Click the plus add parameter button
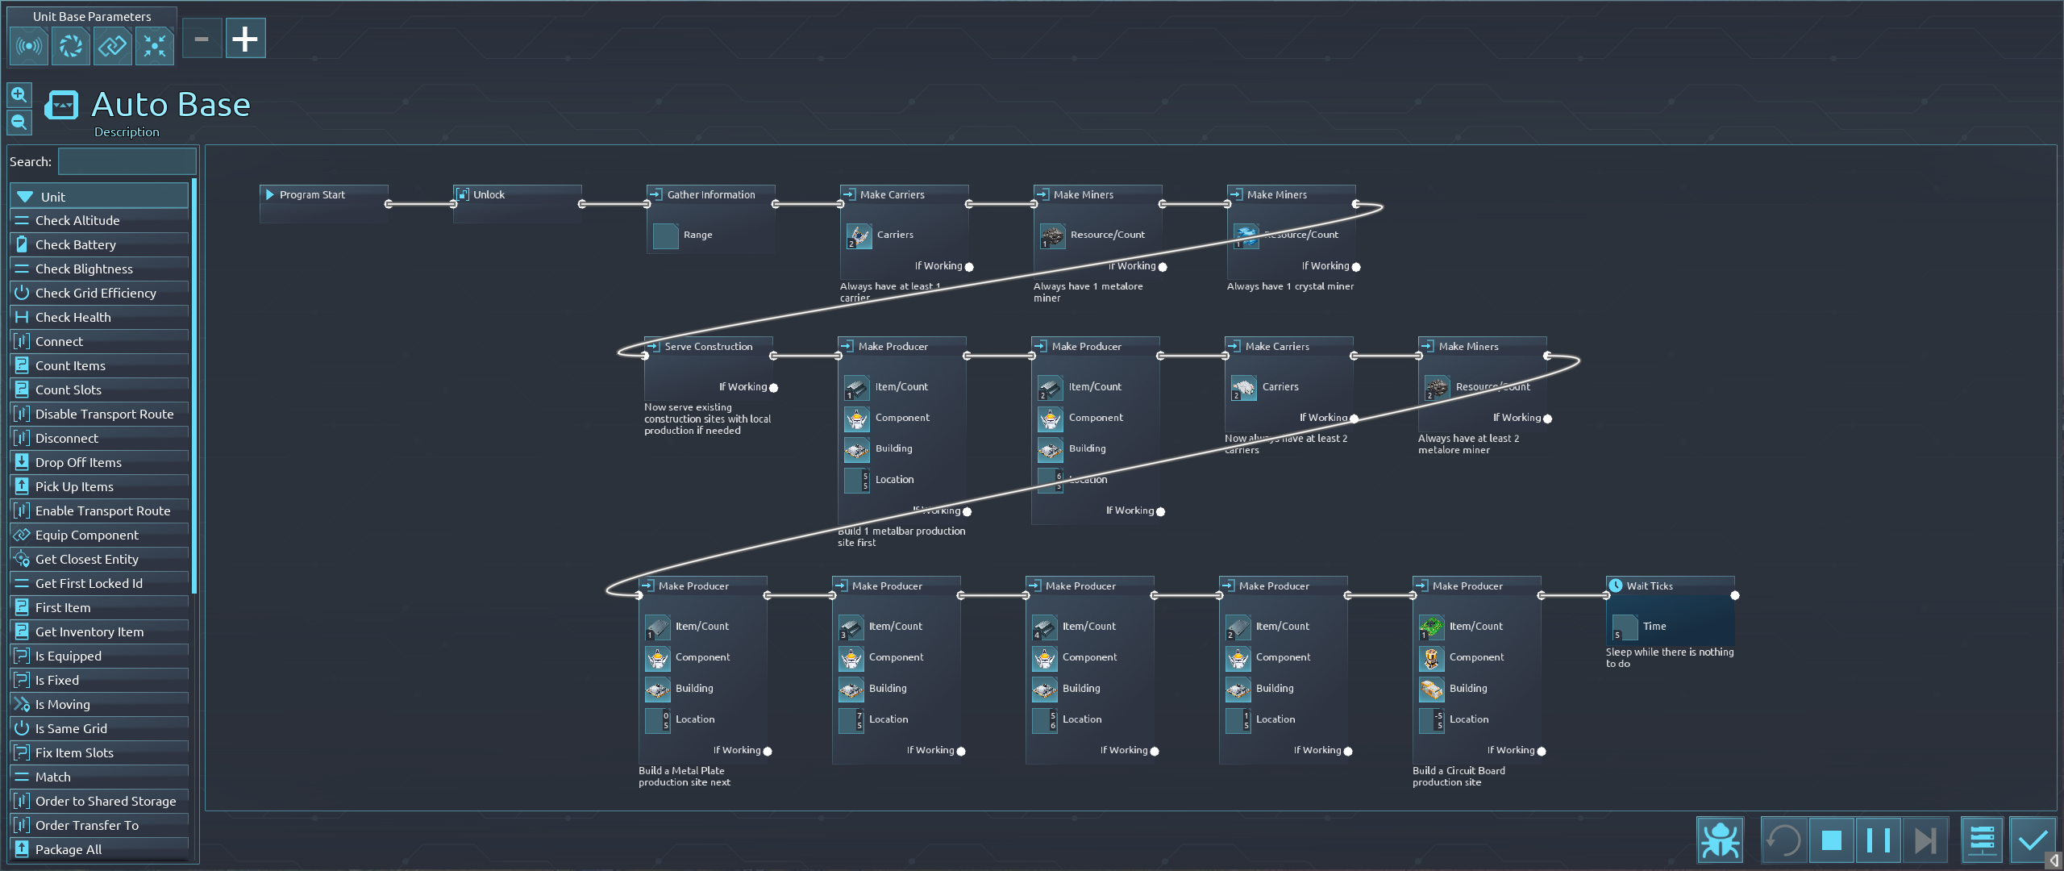 pyautogui.click(x=245, y=38)
